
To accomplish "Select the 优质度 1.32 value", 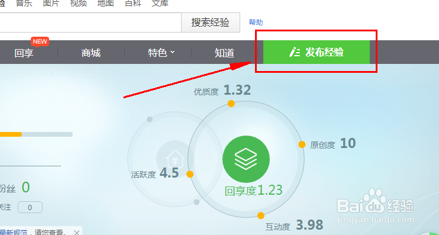I will [237, 90].
